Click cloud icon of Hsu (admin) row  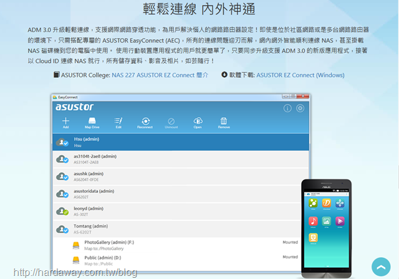(x=62, y=142)
